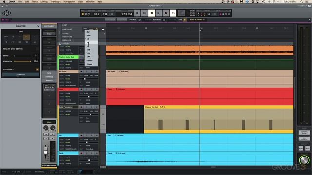
Task: Open Spotlight search in the menu bar
Action: pos(302,2)
